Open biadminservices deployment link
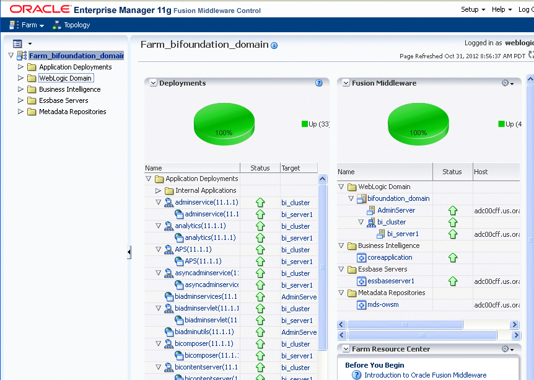The image size is (534, 380). [206, 296]
